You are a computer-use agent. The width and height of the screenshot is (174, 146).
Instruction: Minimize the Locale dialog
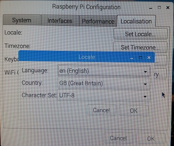tap(131, 58)
